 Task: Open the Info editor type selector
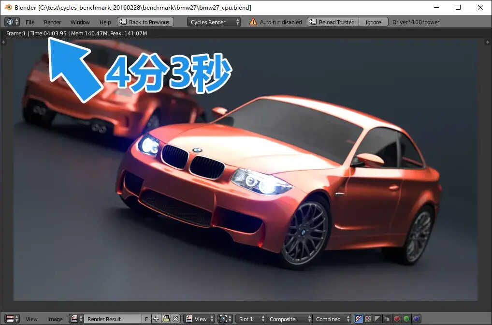[12, 22]
